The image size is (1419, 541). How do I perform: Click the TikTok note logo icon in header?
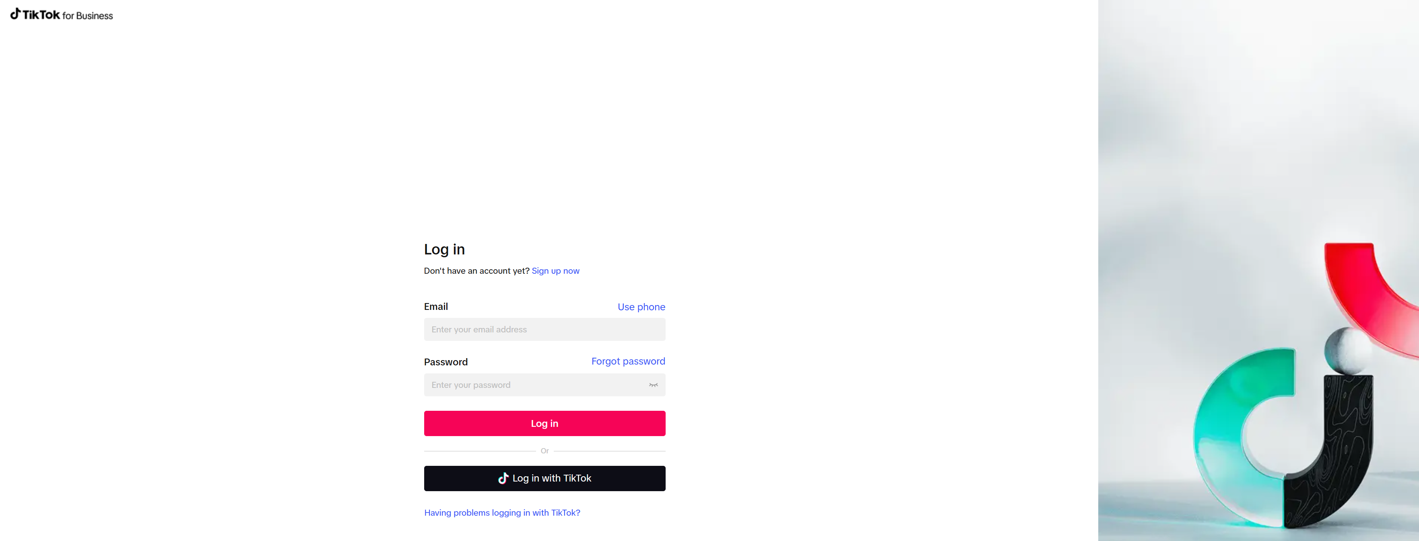pos(15,14)
